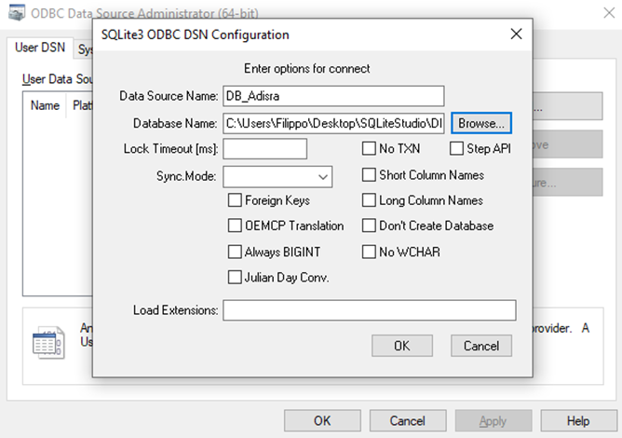The width and height of the screenshot is (622, 438).
Task: Click the Load Extensions text field
Action: click(x=370, y=310)
